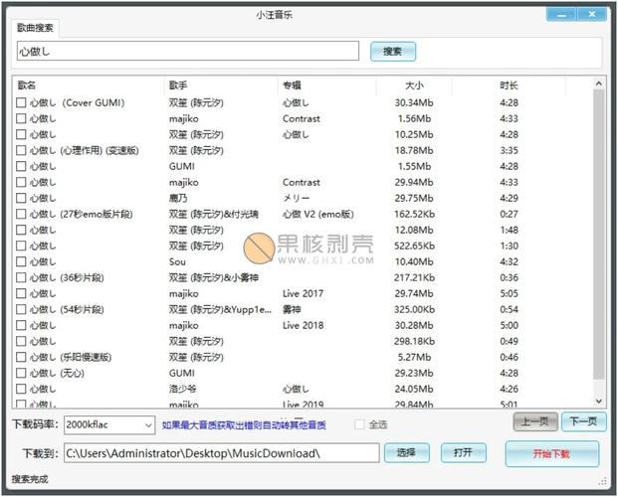Check the 36秒片段 song checkbox
The height and width of the screenshot is (497, 618).
pos(21,277)
